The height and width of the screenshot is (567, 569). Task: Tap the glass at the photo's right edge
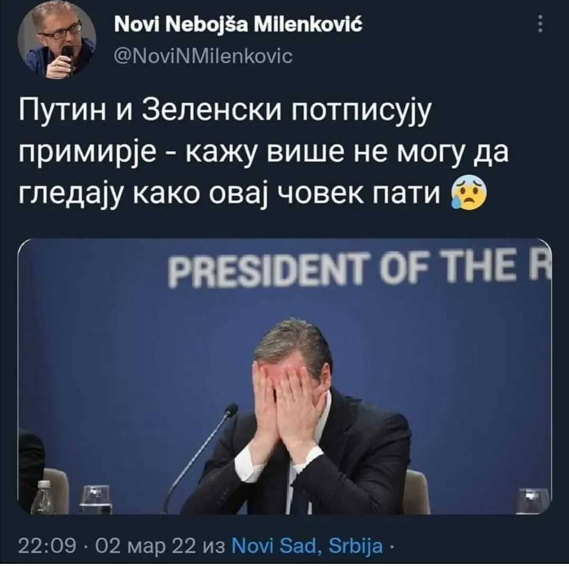(533, 501)
